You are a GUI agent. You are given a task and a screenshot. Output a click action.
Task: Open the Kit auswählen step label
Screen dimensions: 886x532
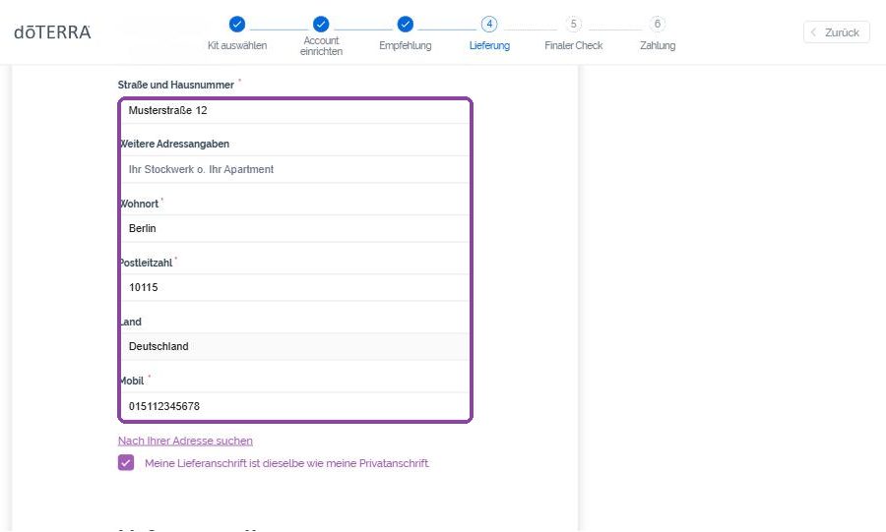point(237,45)
